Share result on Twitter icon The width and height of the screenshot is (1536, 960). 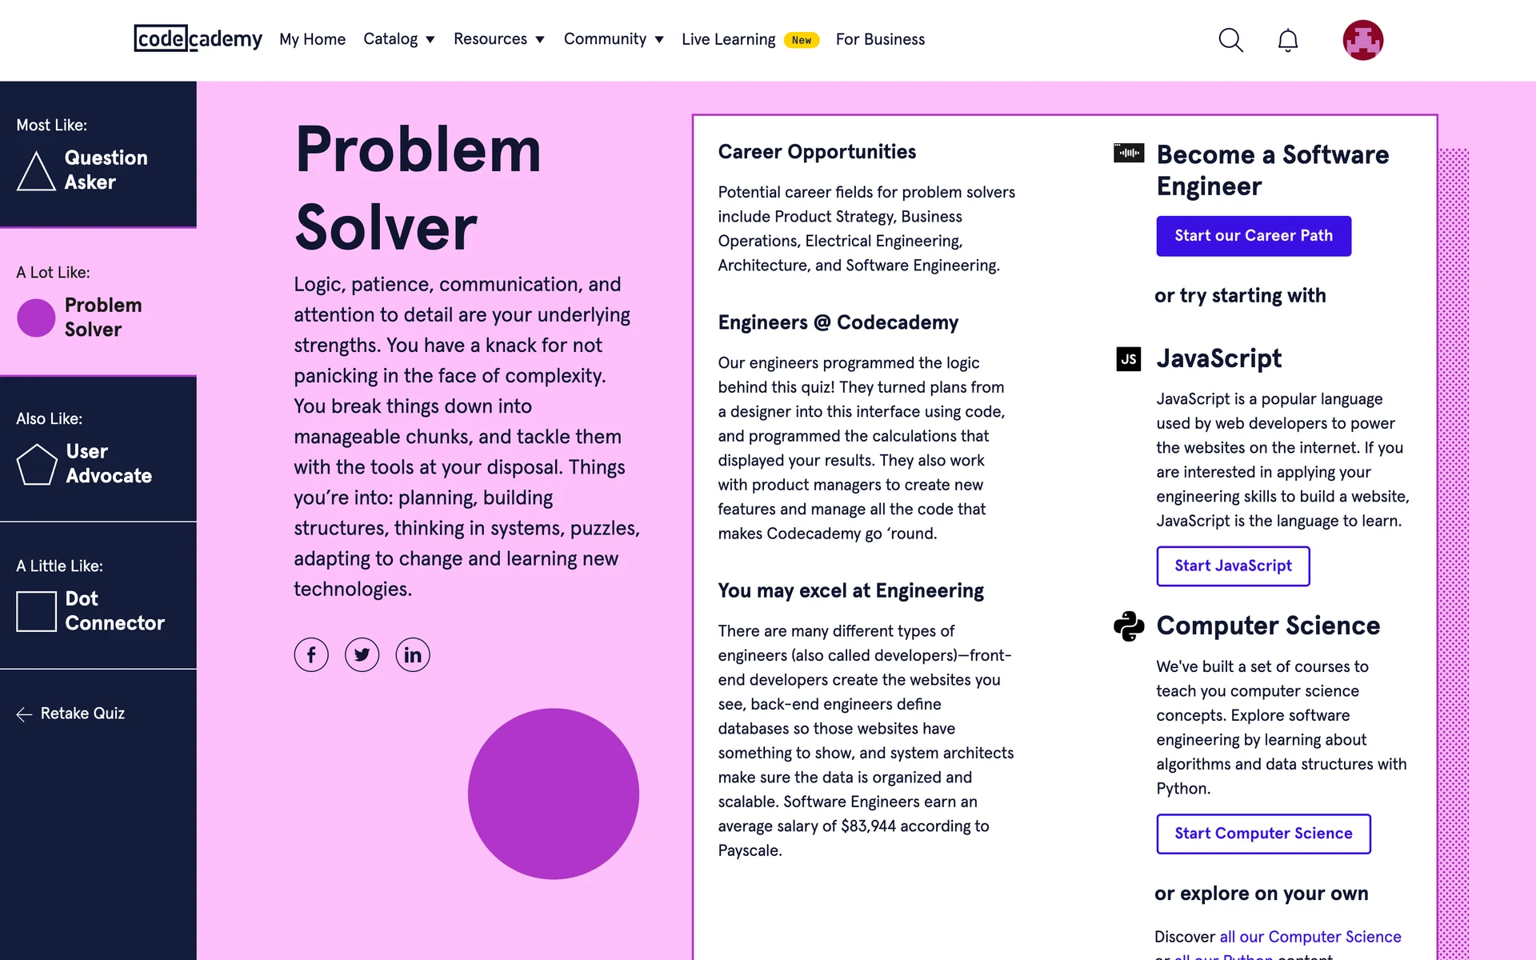(362, 655)
